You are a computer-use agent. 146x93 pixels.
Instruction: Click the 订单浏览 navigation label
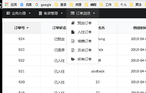tap(83, 13)
